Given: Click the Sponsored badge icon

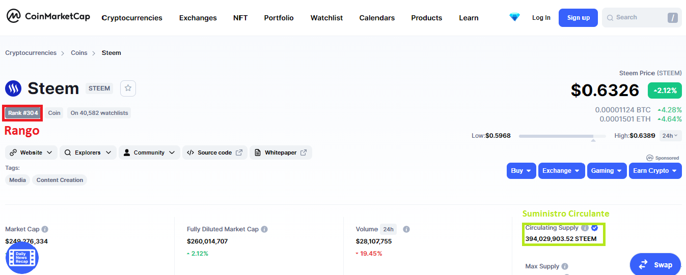Looking at the screenshot, I should [650, 158].
